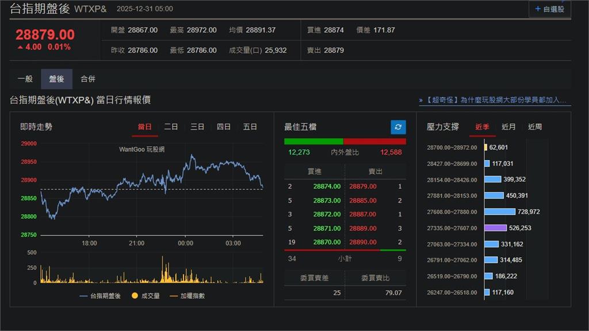Open the 超奇怪 promotional link
589x331 pixels.
pyautogui.click(x=495, y=100)
